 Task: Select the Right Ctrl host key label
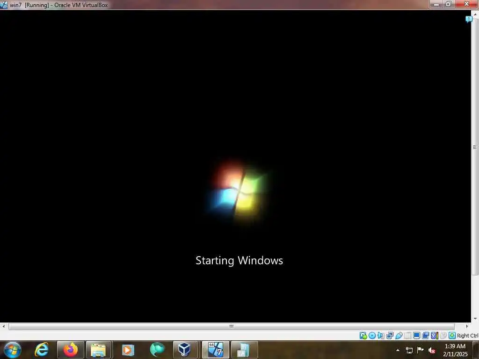(x=468, y=336)
